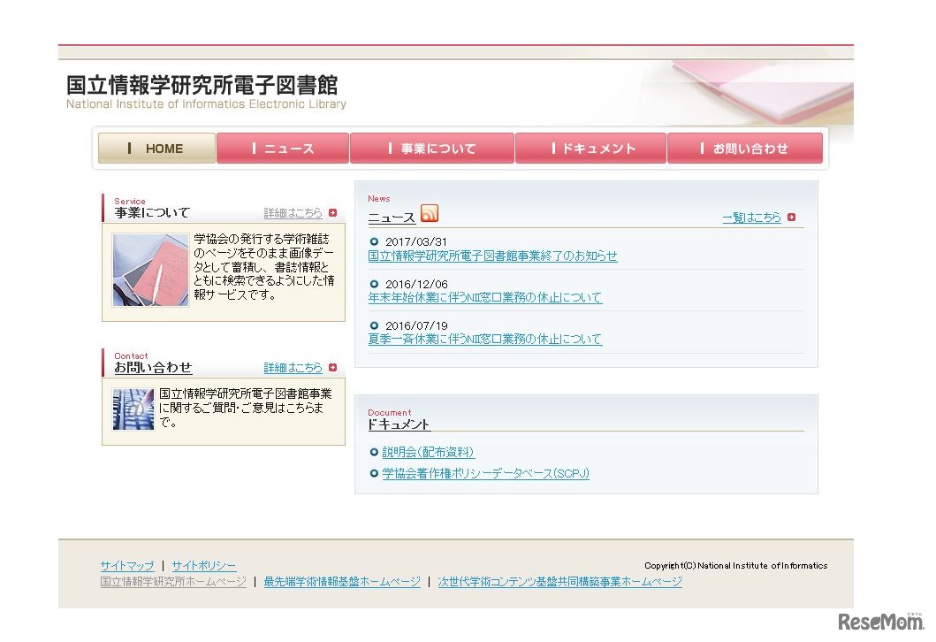Click the お問い合わせ section heading in sidebar
The height and width of the screenshot is (642, 936).
[153, 367]
